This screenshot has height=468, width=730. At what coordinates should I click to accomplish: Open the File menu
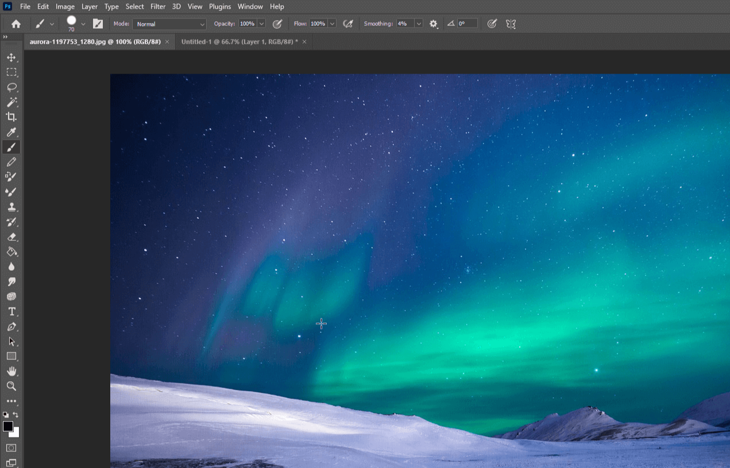(x=25, y=7)
